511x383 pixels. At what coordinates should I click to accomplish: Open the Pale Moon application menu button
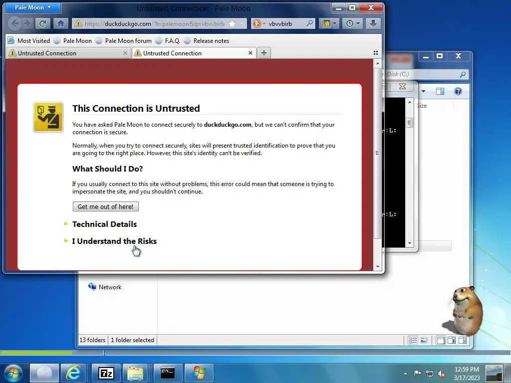tap(33, 7)
